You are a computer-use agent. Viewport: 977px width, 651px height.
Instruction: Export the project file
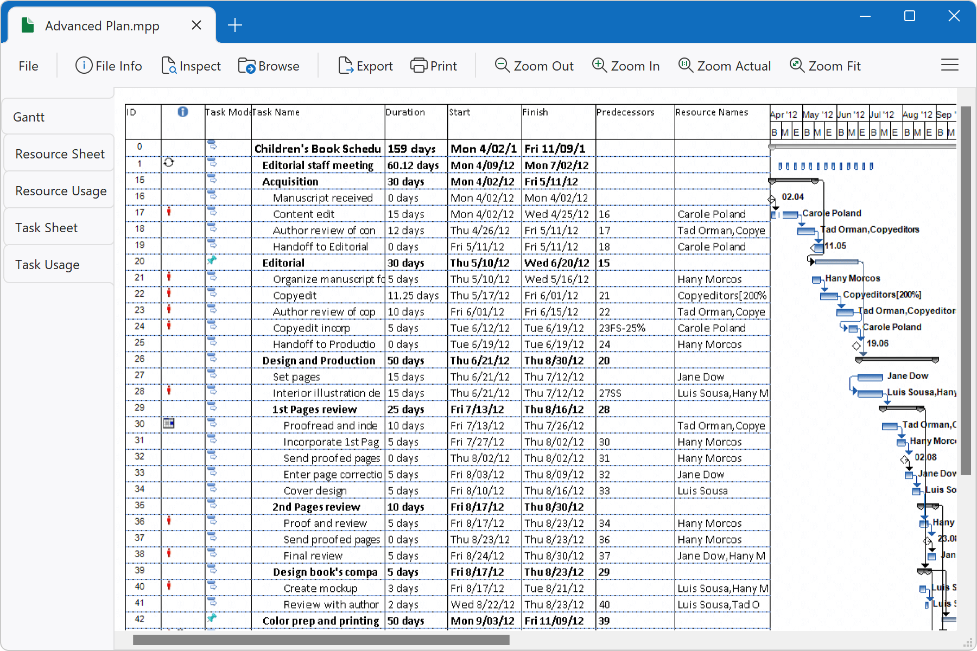[365, 66]
